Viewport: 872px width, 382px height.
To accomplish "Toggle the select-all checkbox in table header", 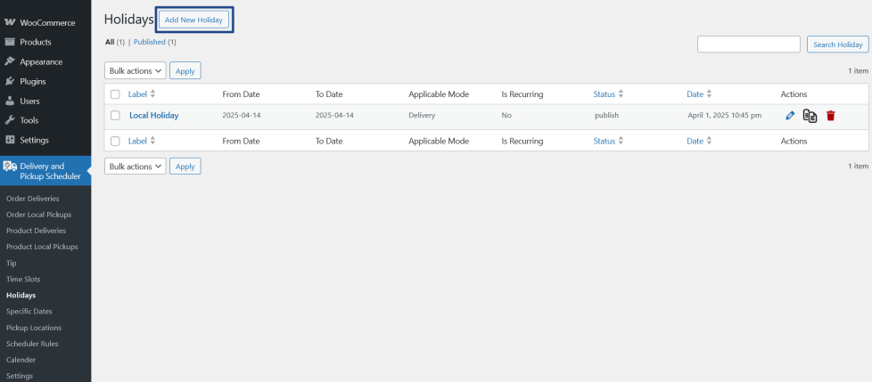I will click(115, 93).
